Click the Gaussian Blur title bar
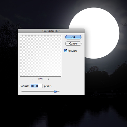The image size is (127, 127). [51, 31]
